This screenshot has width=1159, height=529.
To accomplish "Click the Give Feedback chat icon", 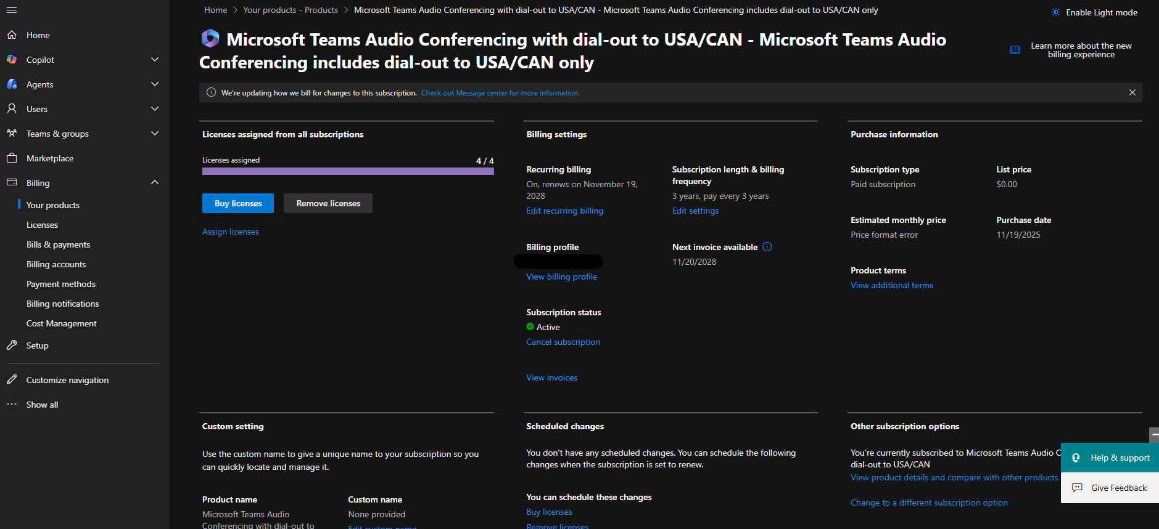I will [x=1077, y=488].
